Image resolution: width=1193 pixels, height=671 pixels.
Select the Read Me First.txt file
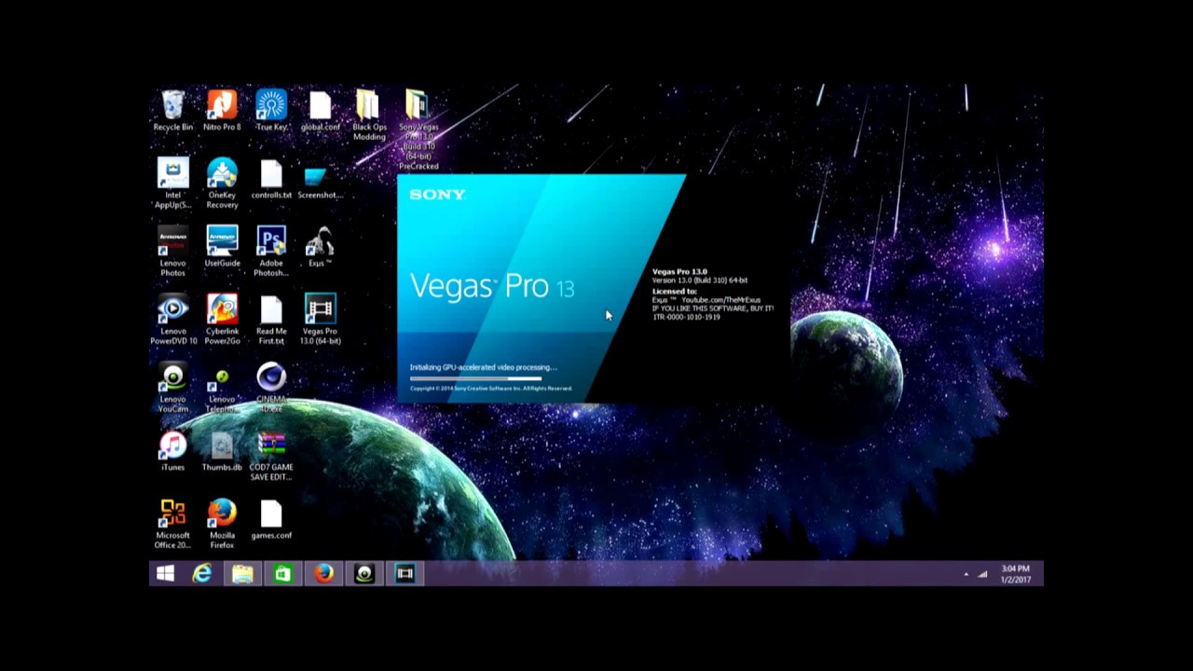tap(271, 319)
